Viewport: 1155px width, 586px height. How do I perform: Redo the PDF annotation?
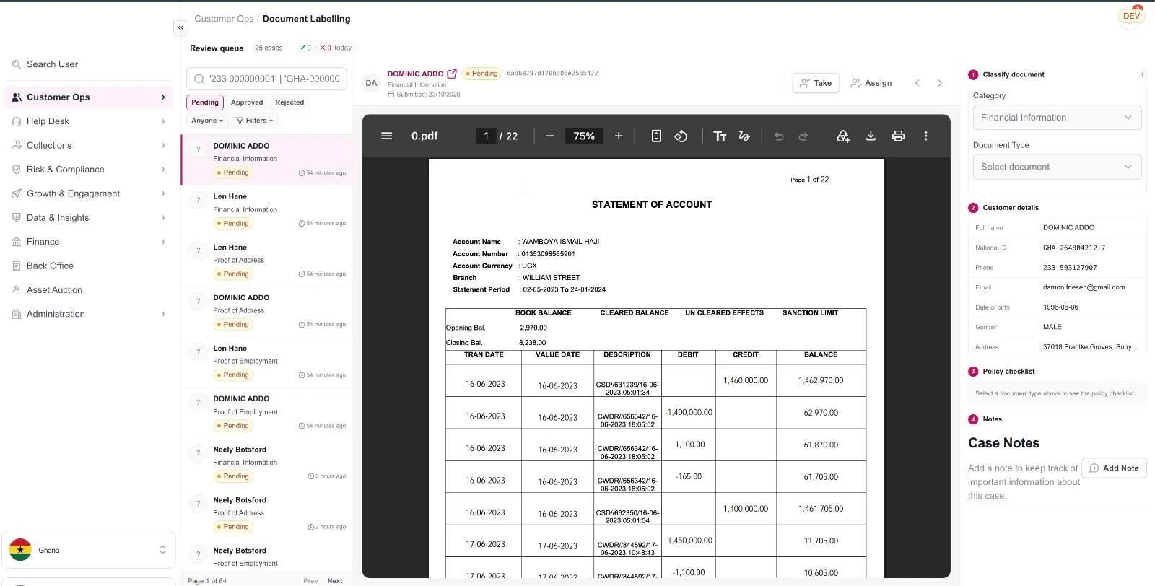803,136
